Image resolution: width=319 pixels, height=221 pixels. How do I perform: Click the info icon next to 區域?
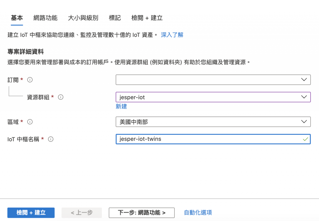tap(30, 122)
